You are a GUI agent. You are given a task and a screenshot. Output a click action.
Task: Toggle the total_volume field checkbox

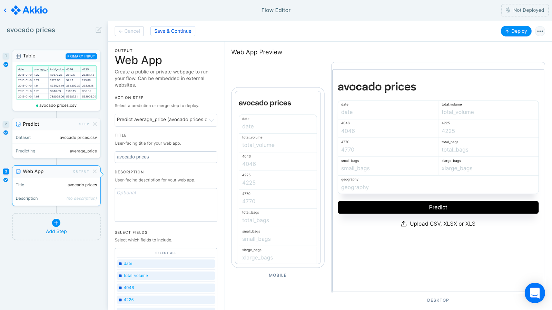coord(120,276)
